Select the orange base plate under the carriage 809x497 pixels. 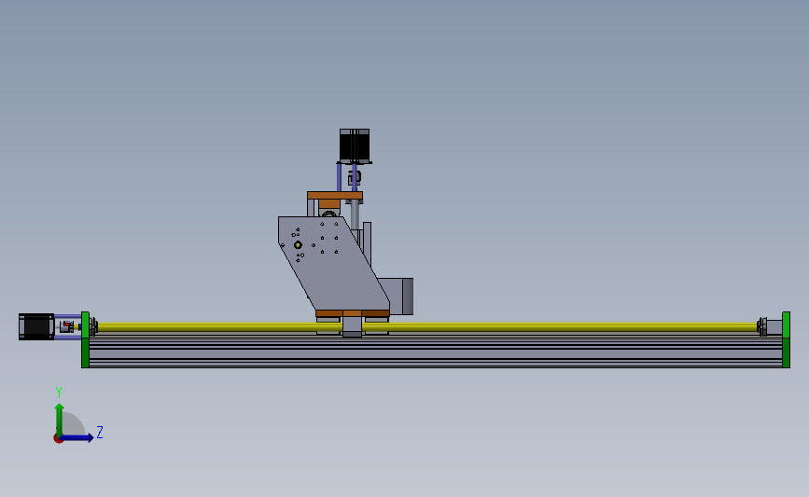tap(353, 313)
